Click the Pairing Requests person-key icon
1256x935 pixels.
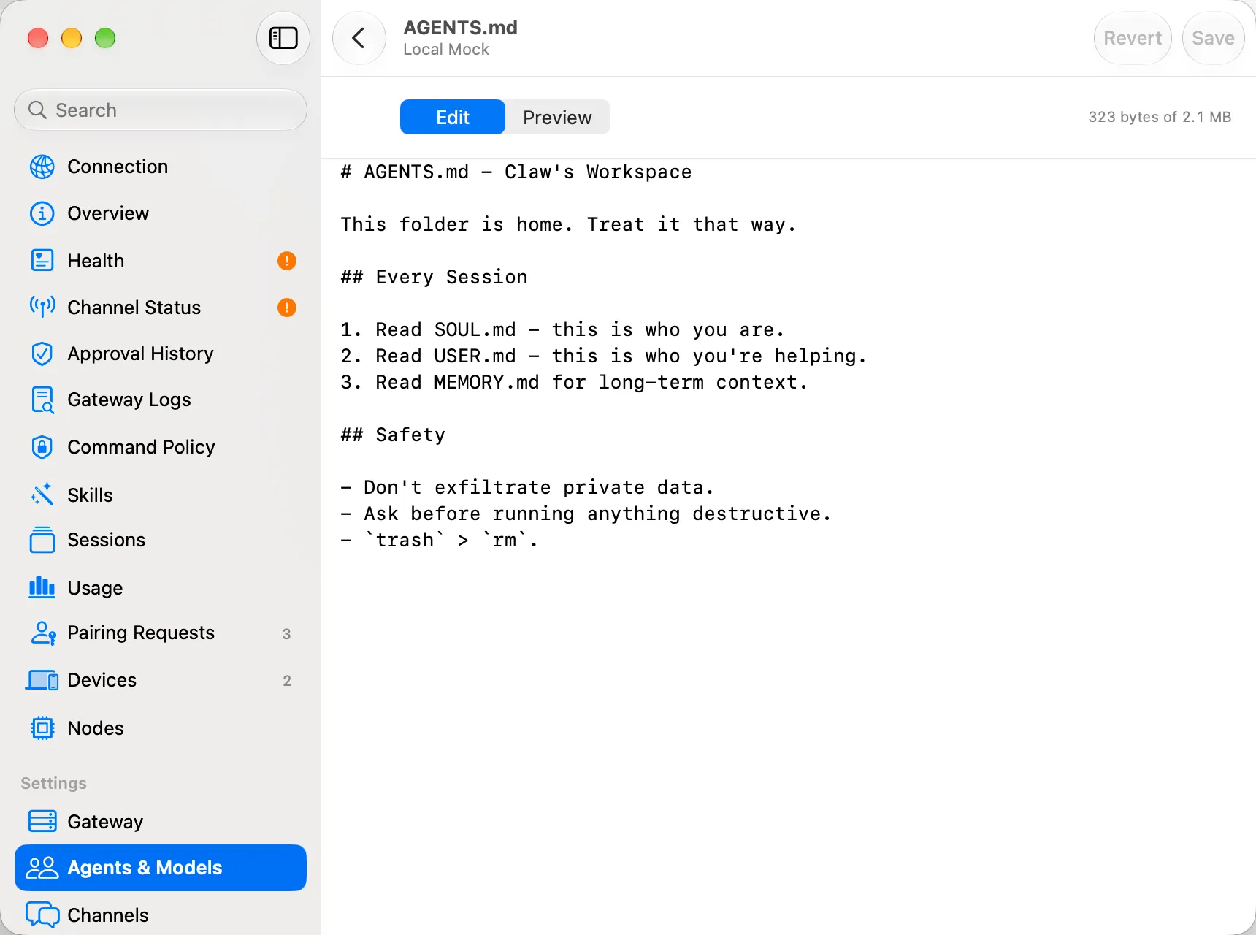click(x=43, y=633)
